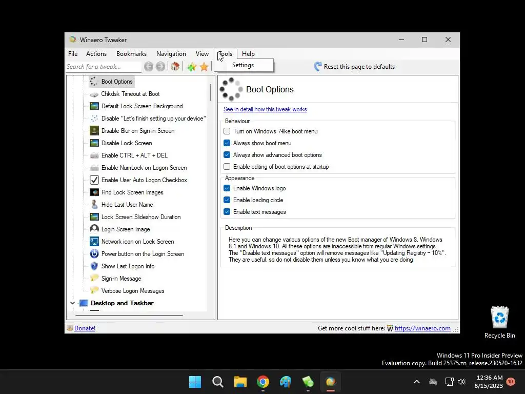The image size is (525, 394).
Task: Toggle Enable loading circle checkbox
Action: (227, 200)
